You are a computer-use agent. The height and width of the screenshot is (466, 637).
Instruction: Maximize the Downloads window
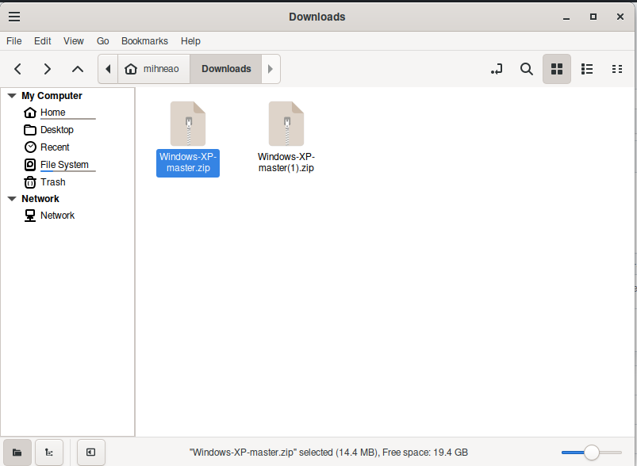[593, 17]
